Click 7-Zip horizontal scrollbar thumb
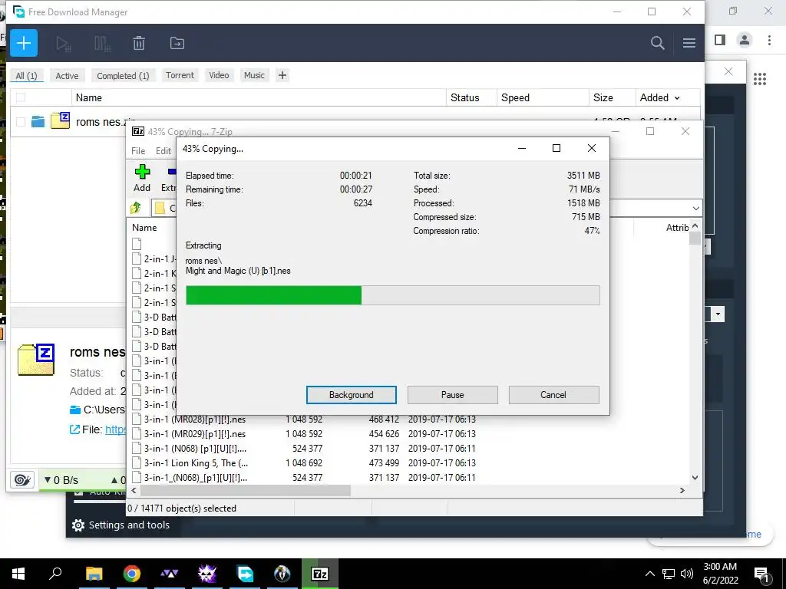 pyautogui.click(x=245, y=491)
